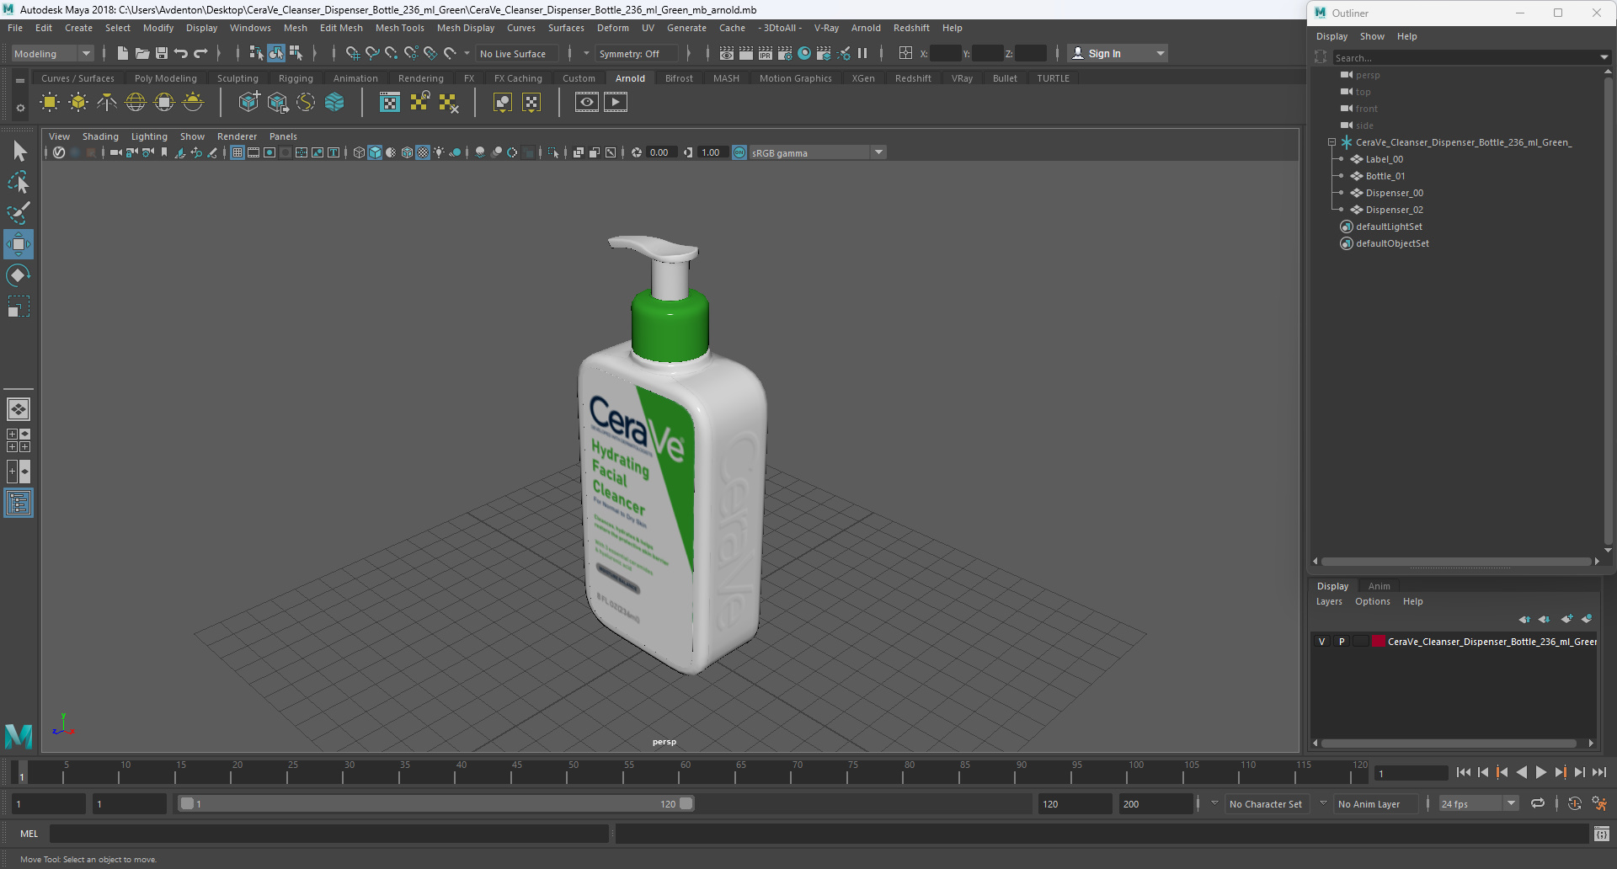1617x869 pixels.
Task: Click the red layer color swatch
Action: click(1379, 641)
